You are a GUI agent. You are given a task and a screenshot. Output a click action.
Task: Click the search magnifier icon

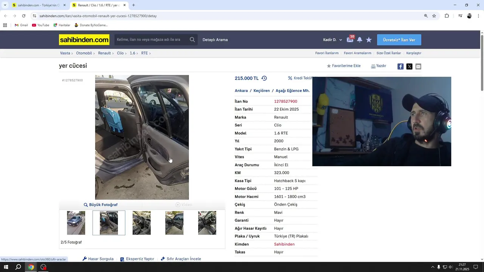click(192, 40)
